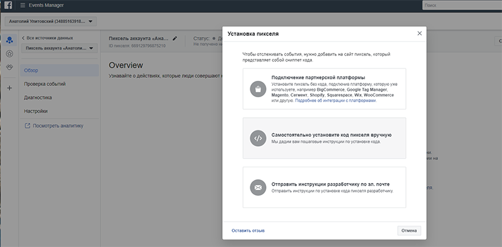The height and width of the screenshot is (247, 502).
Task: Click the Отмена button
Action: [409, 231]
